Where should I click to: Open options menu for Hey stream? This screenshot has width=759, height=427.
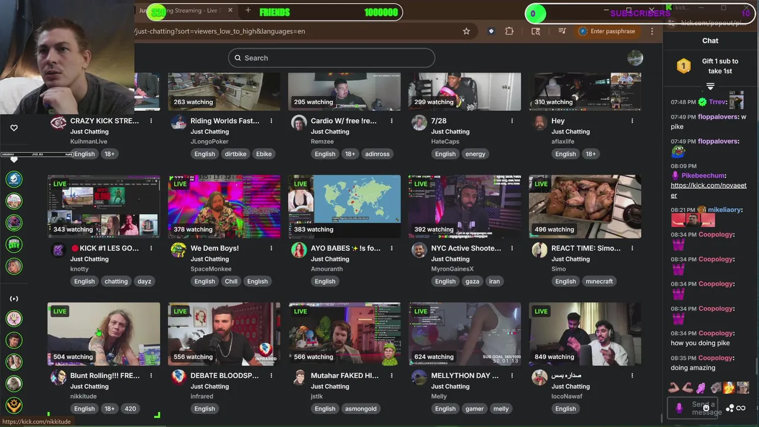pyautogui.click(x=632, y=121)
